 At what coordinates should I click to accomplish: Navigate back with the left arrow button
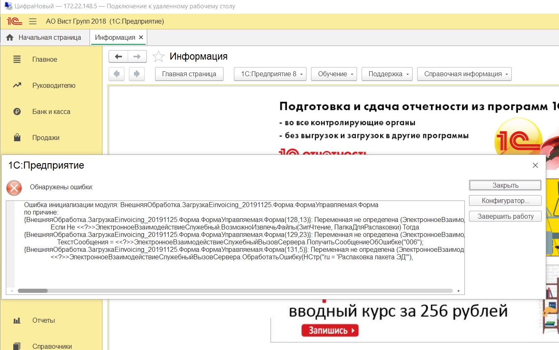pos(118,57)
